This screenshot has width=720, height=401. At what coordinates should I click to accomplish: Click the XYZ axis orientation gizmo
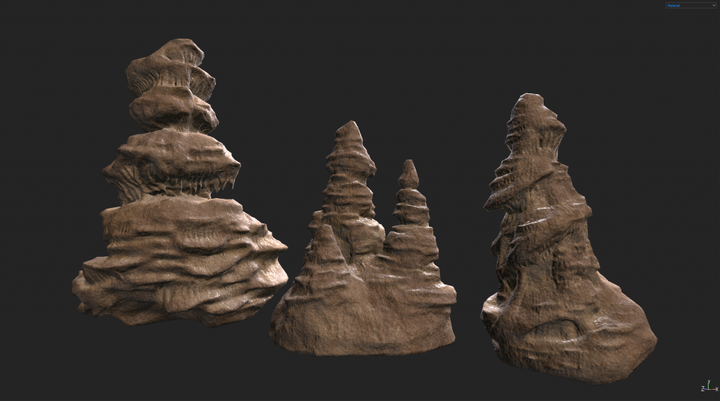[x=709, y=386]
